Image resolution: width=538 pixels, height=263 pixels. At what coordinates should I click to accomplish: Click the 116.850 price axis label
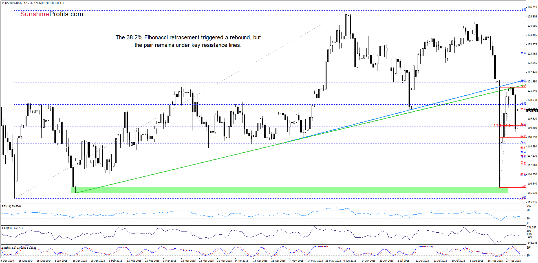[532, 174]
